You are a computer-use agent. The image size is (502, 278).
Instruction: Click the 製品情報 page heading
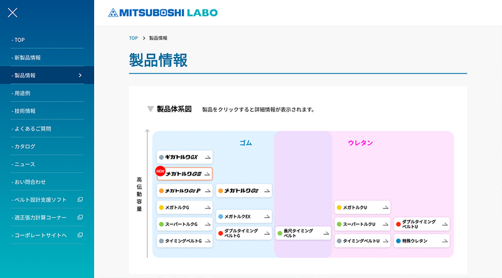[158, 60]
